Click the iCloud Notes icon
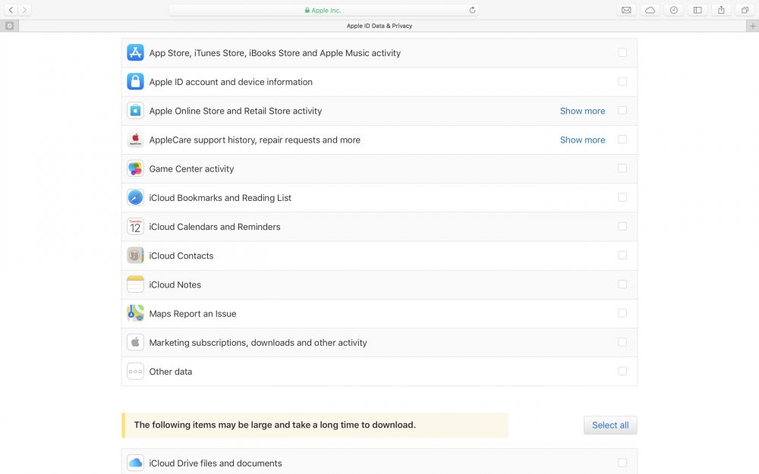 135,284
